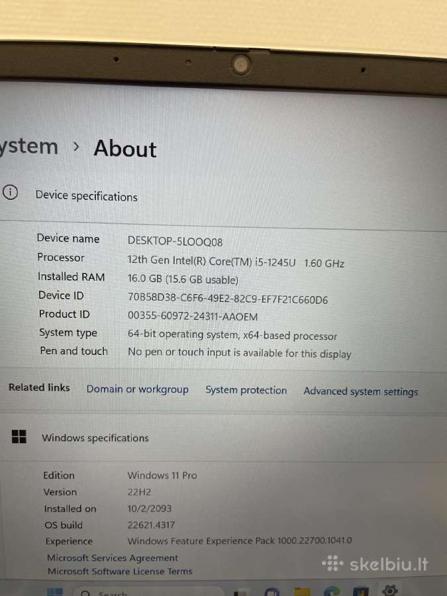The width and height of the screenshot is (447, 596).
Task: Select Windows Feature Experience Pack value
Action: (x=240, y=540)
